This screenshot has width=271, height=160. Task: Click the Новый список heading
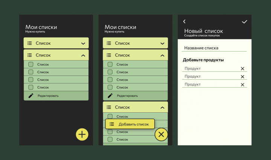pos(204,31)
